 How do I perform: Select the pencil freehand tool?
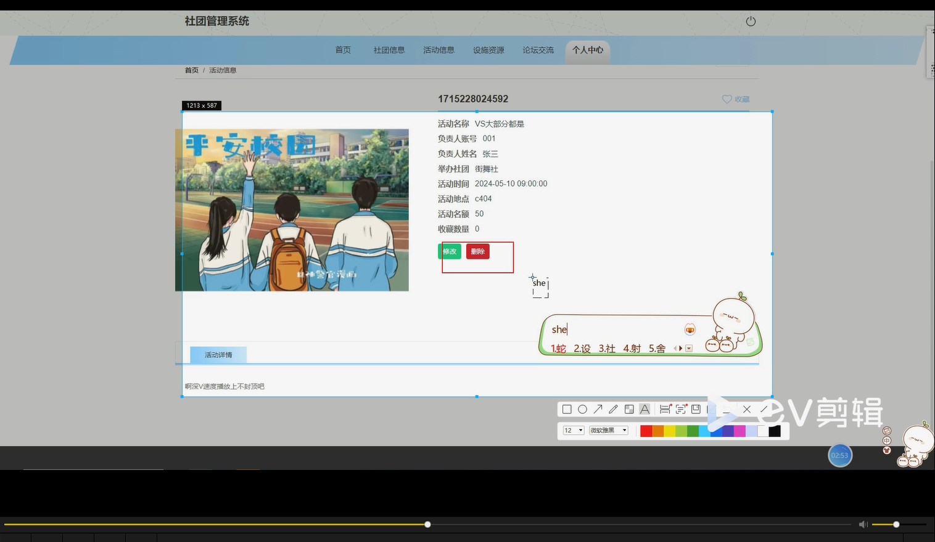point(613,409)
